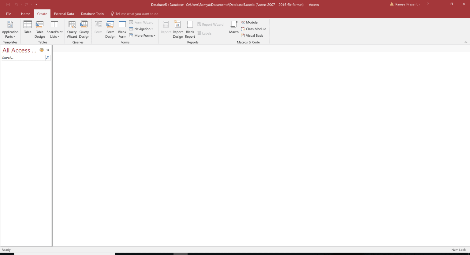Expand the More Forms menu
Image resolution: width=470 pixels, height=255 pixels.
(x=142, y=36)
